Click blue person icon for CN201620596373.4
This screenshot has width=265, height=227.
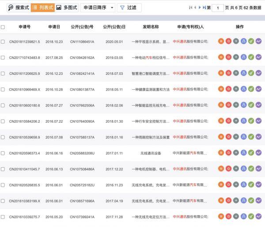243,153
